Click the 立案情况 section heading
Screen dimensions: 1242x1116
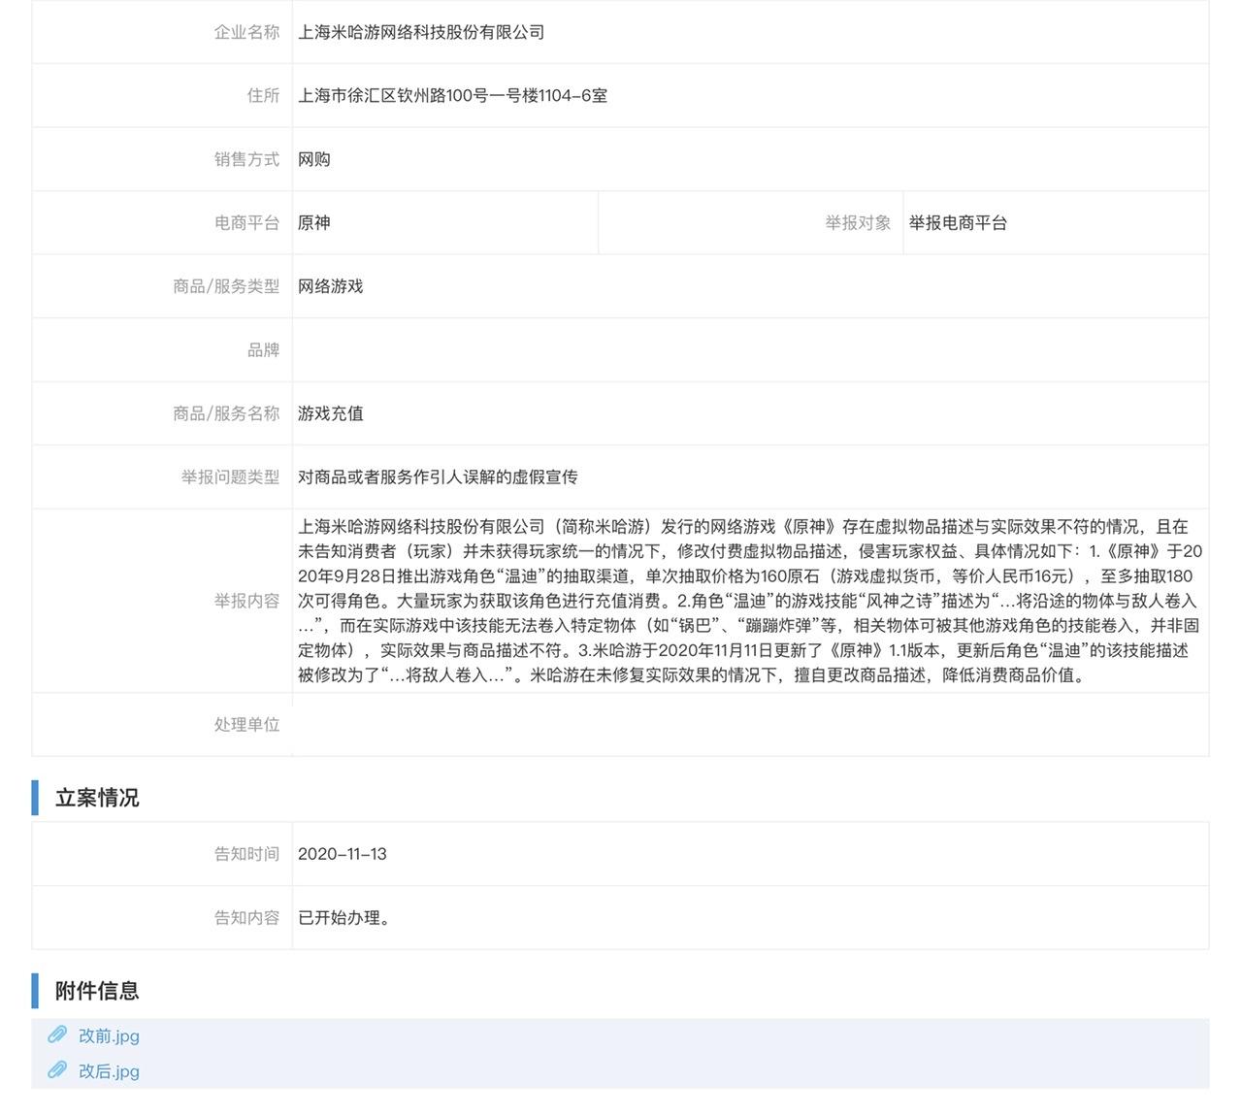click(x=97, y=798)
